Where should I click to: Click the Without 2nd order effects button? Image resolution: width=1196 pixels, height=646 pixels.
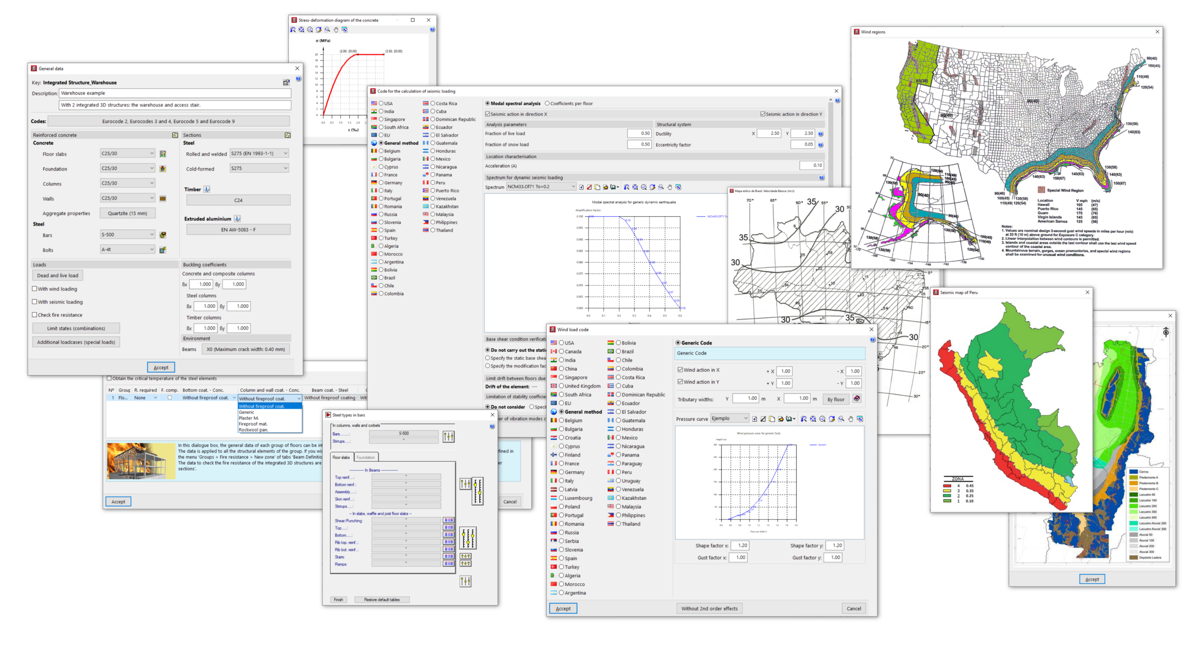pyautogui.click(x=709, y=609)
